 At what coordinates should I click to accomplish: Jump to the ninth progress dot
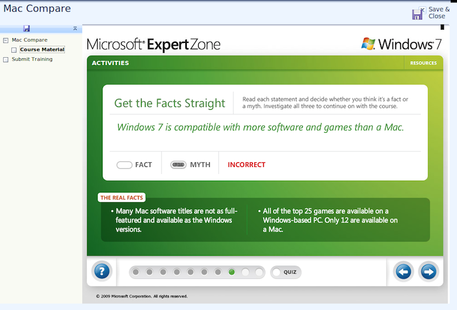246,272
